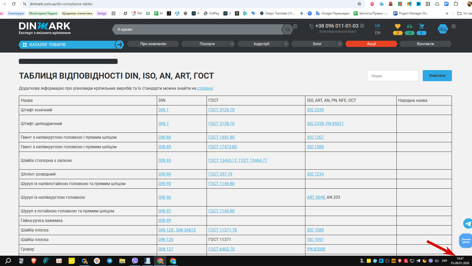Screen dimensions: 472x266
Task: Launch Brave browser from the taskbar
Action: point(34,261)
